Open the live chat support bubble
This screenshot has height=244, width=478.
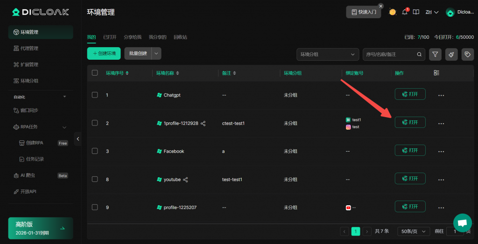coord(462,223)
